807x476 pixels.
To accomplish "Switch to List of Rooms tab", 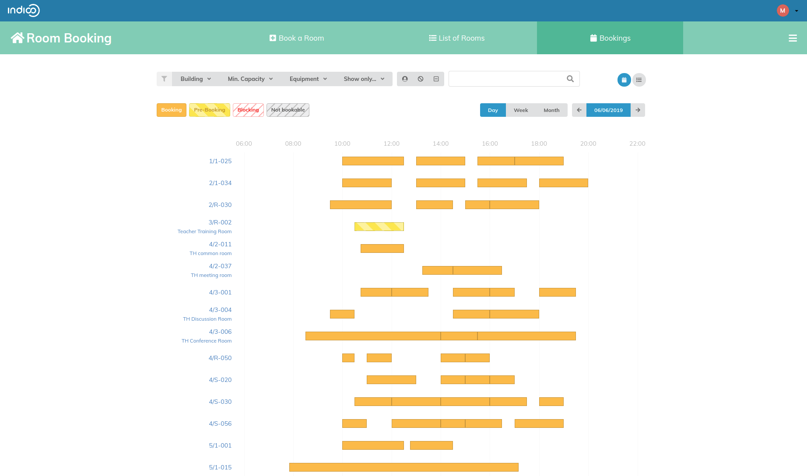I will tap(457, 38).
